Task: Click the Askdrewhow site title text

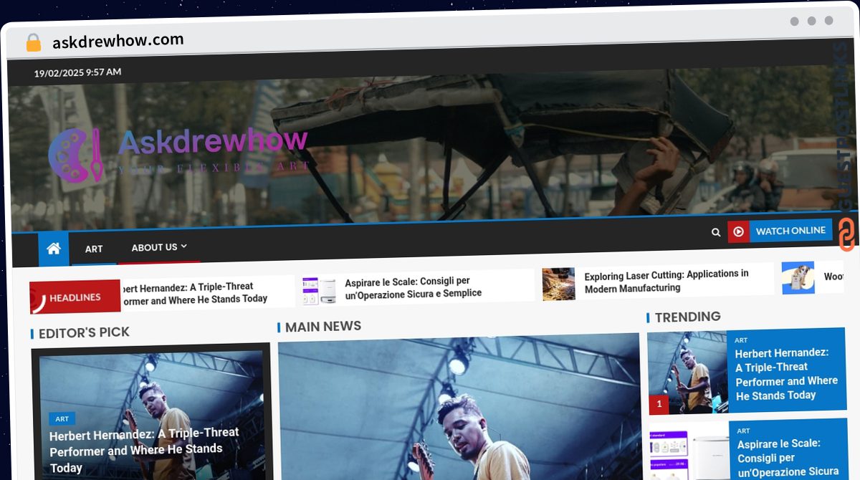Action: 213,141
